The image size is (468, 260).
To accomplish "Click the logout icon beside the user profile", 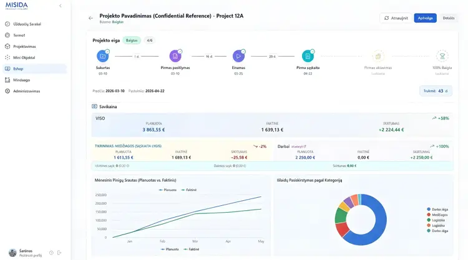I will tap(59, 253).
